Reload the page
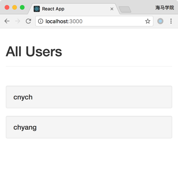Image resolution: width=178 pixels, height=179 pixels. coord(28,21)
